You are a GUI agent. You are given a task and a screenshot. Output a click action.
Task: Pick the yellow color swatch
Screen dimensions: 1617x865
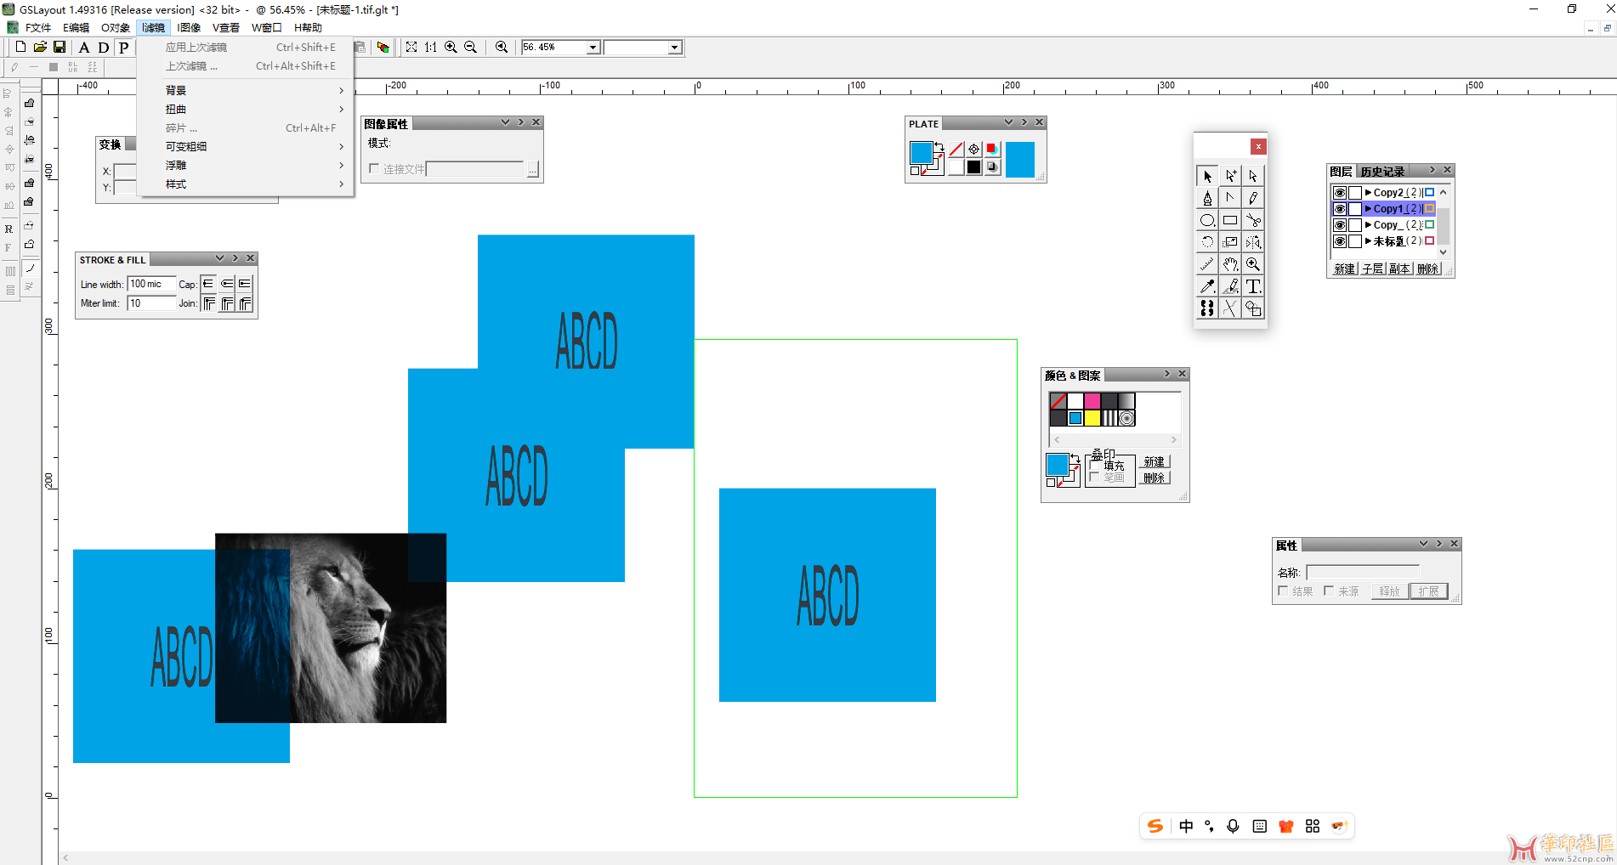point(1092,418)
